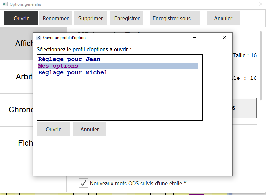Confirm with the dialog's Ouvrir button
Image resolution: width=267 pixels, height=195 pixels.
[53, 129]
